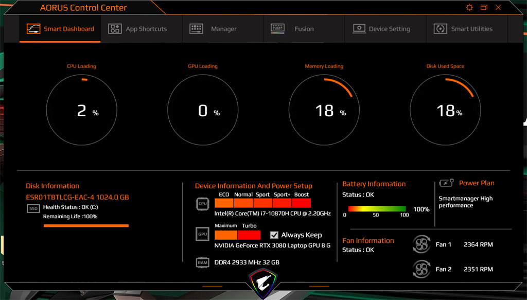Click the Smartmanager High performance power plan
The width and height of the screenshot is (527, 300).
[x=465, y=202]
